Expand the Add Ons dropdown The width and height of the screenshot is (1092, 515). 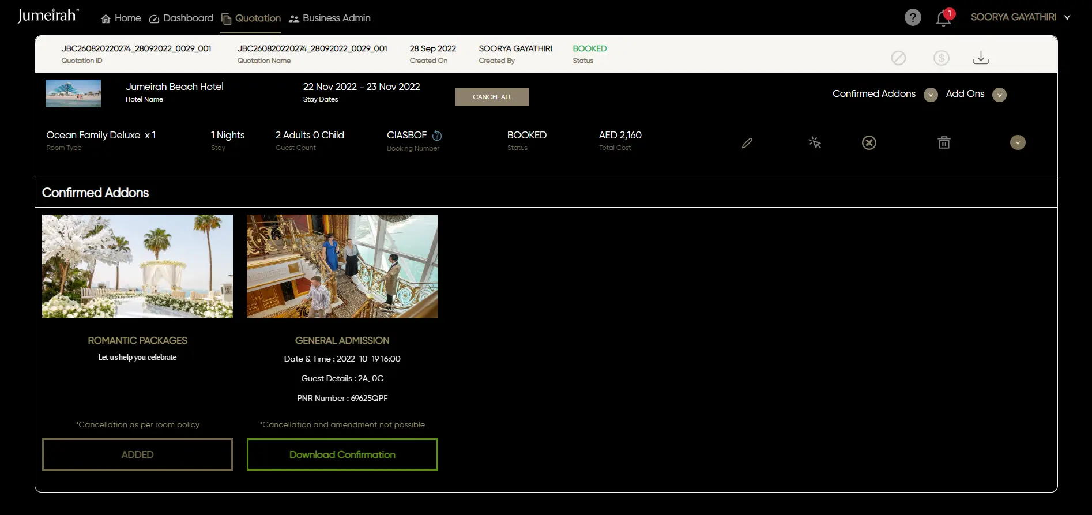pyautogui.click(x=999, y=95)
